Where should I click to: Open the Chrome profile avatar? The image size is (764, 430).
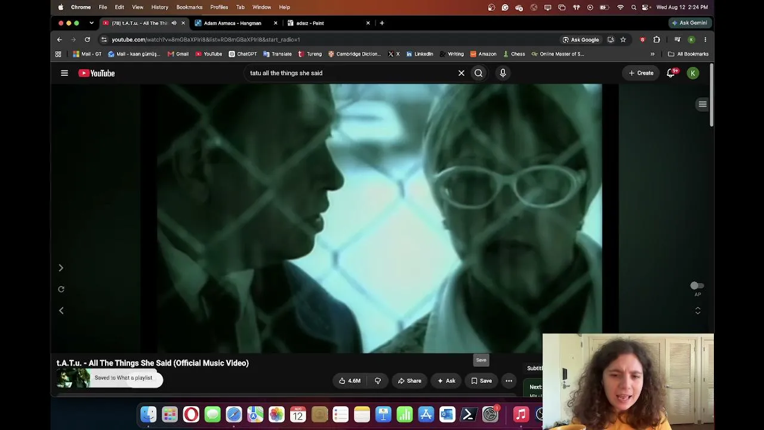[x=691, y=39]
